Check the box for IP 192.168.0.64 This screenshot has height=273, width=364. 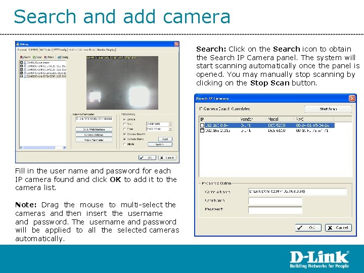(202, 125)
